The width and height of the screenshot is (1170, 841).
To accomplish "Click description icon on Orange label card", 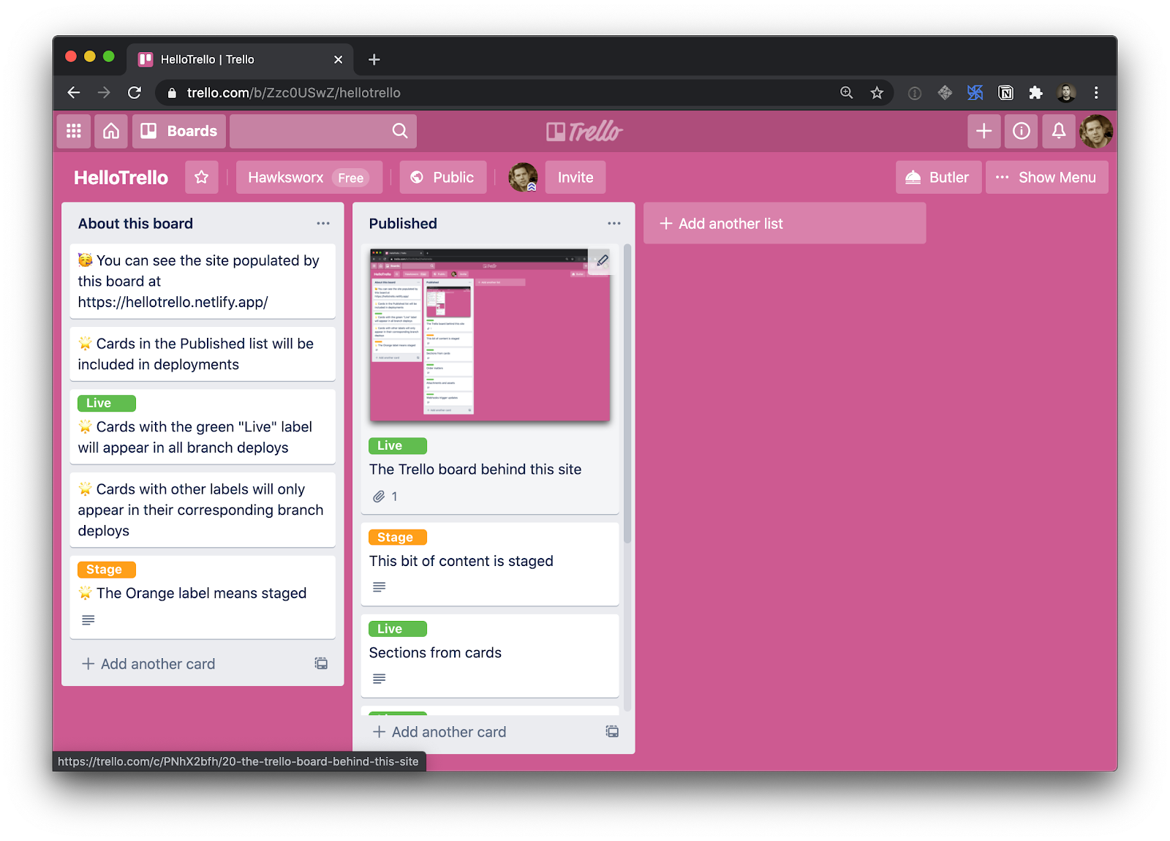I will (x=88, y=620).
